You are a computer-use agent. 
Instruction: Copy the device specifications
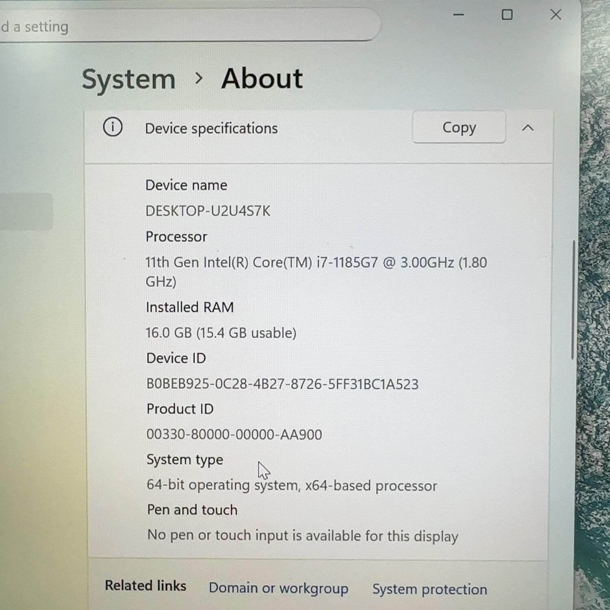pos(459,127)
